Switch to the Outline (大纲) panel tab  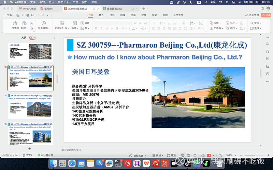click(x=24, y=38)
